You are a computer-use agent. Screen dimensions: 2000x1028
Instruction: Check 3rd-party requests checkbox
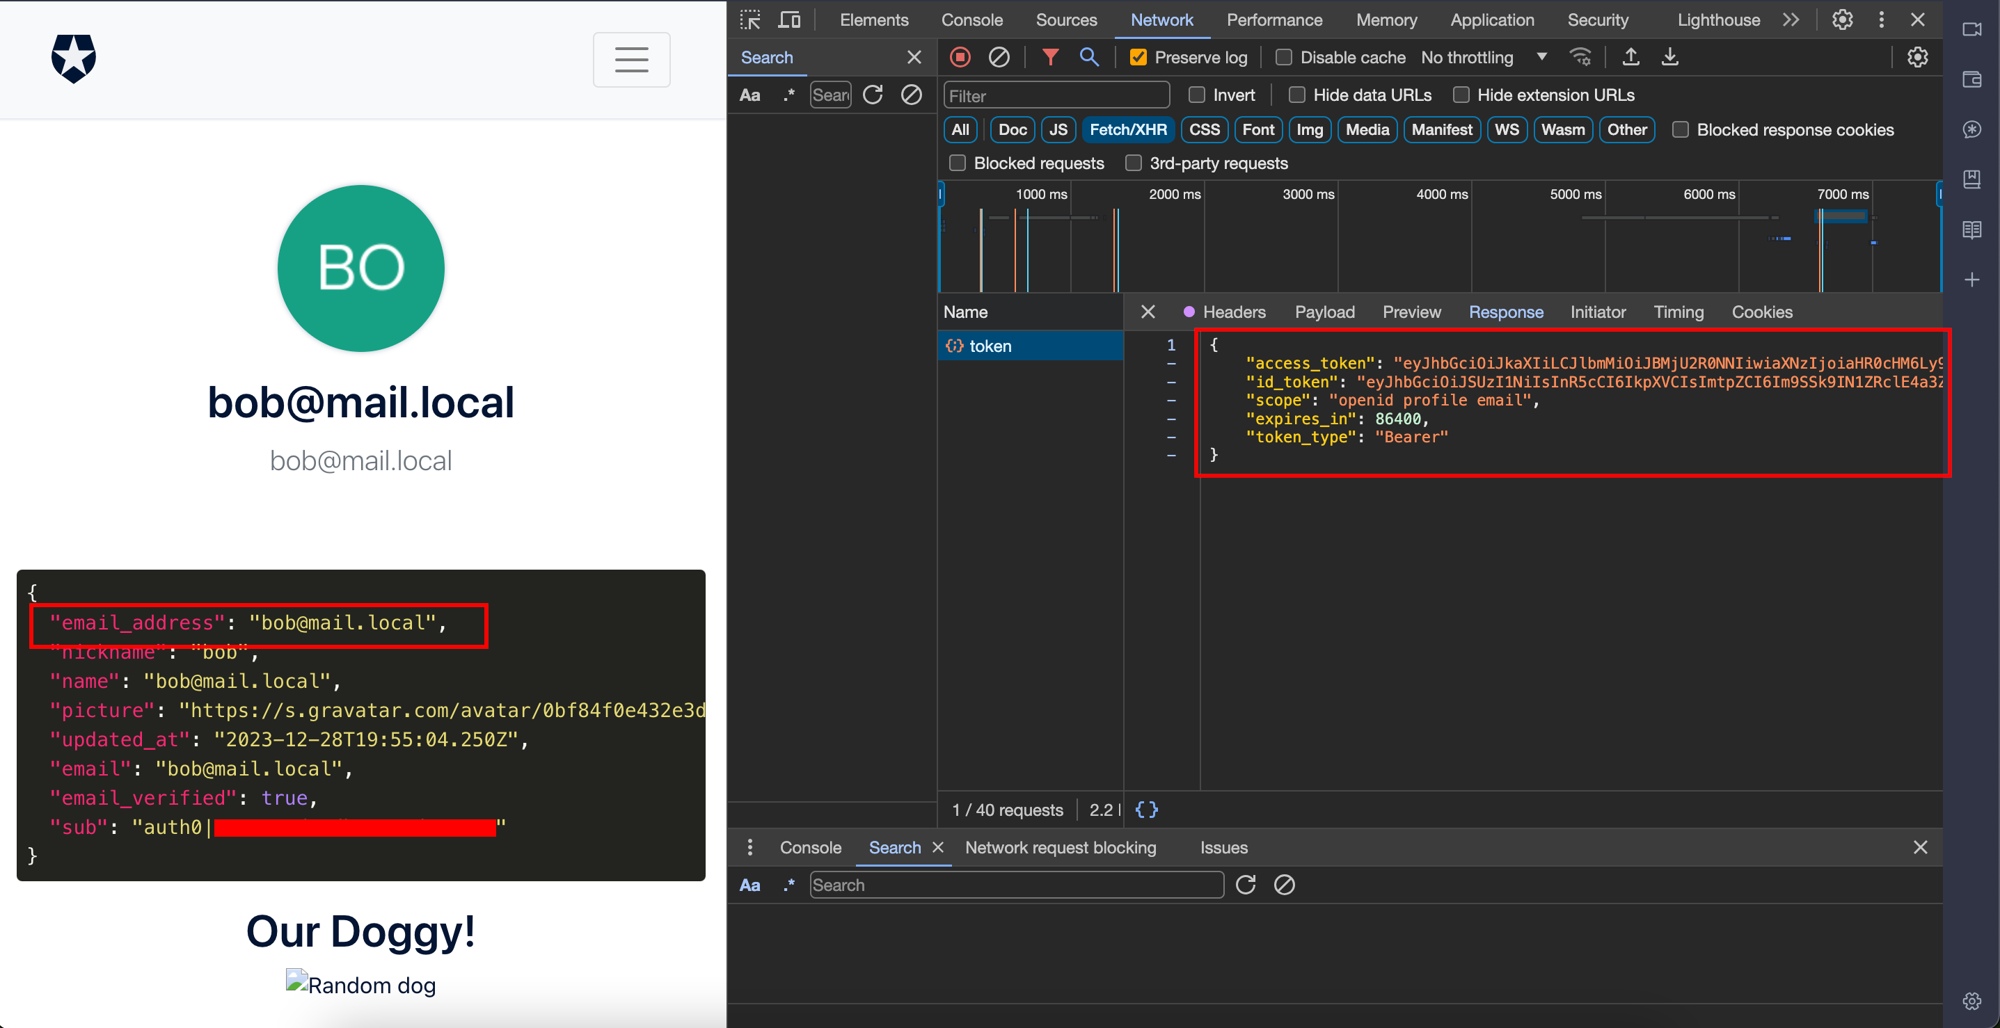tap(1133, 163)
